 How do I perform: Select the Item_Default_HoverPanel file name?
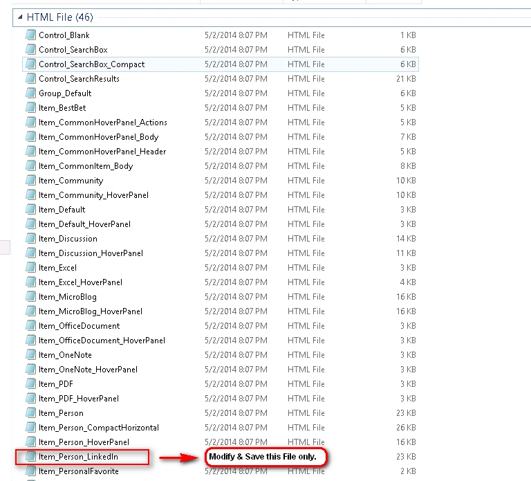pyautogui.click(x=84, y=224)
